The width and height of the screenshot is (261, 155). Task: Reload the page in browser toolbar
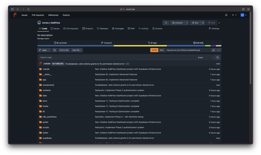point(28,9)
